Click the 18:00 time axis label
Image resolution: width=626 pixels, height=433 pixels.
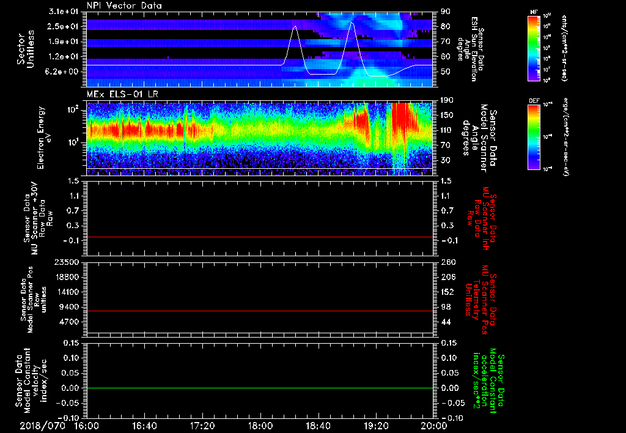coord(260,426)
